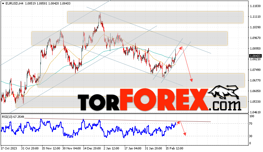Screen dimensions: 263x152
Task: Select the 31 Oct 20:00 date label
Action: 30,148
